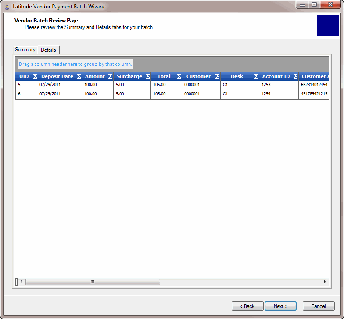The height and width of the screenshot is (319, 344).
Task: Open Customer column sigma summary icon
Action: coord(217,76)
